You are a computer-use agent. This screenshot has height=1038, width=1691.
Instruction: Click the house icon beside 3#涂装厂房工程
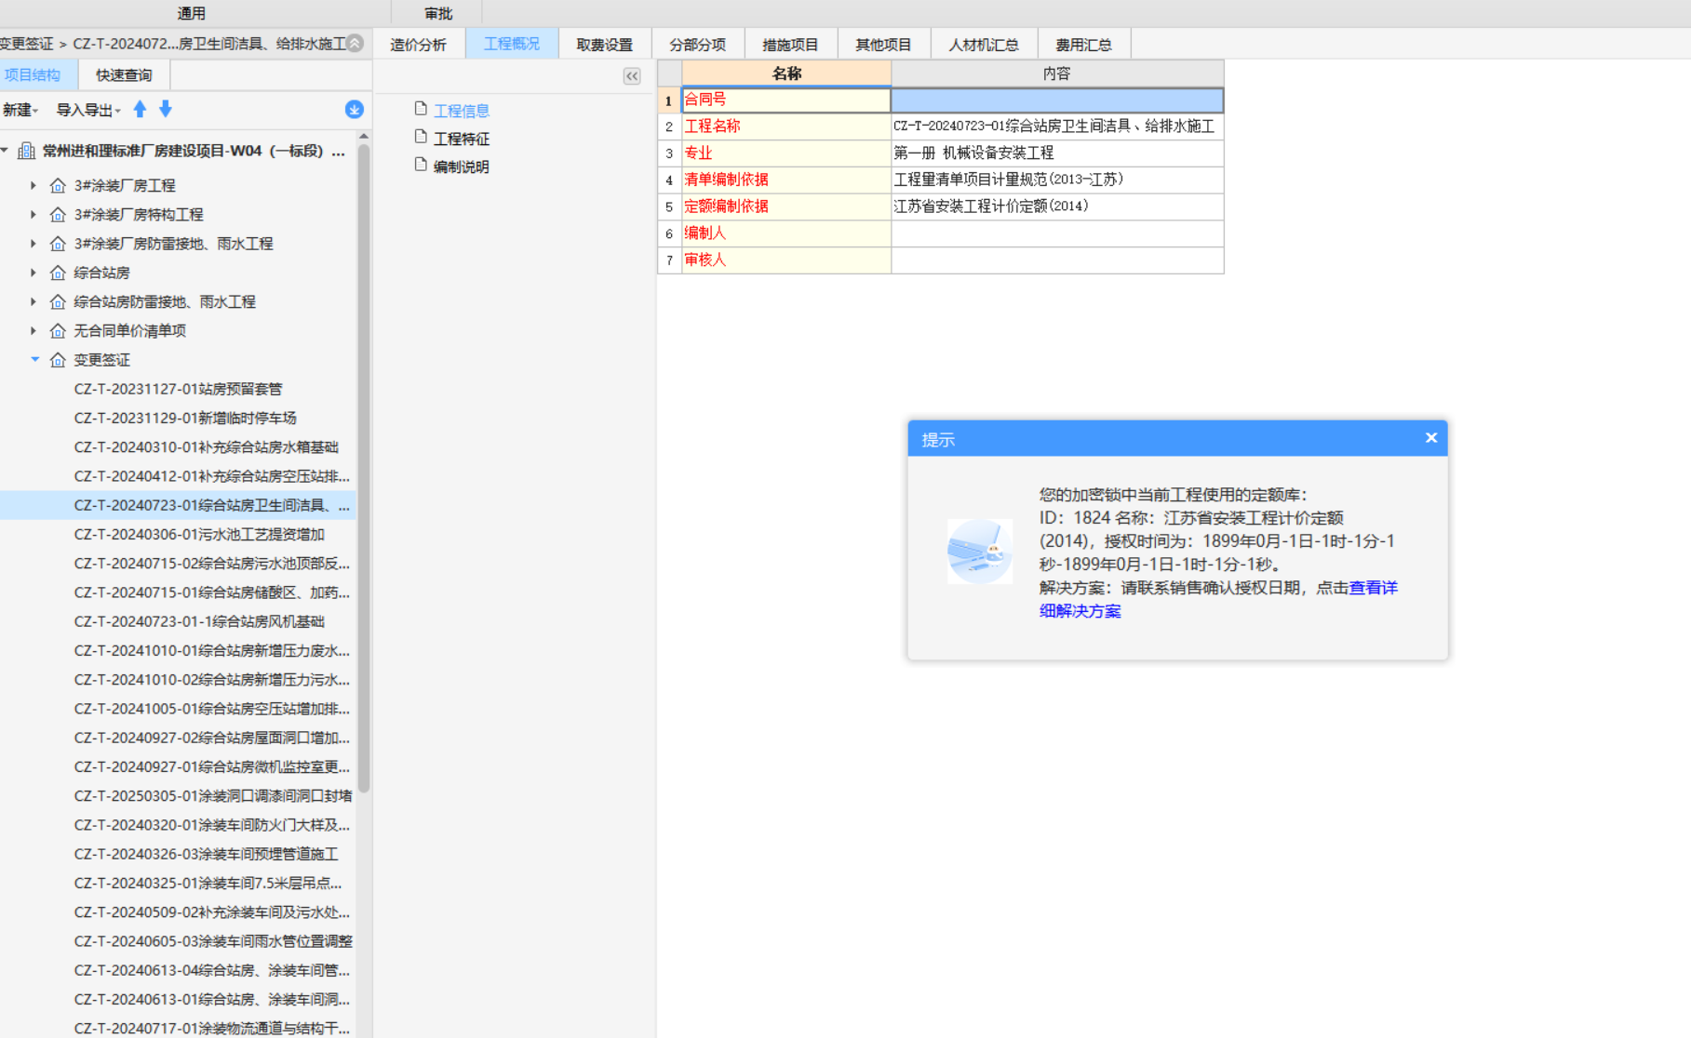(58, 186)
